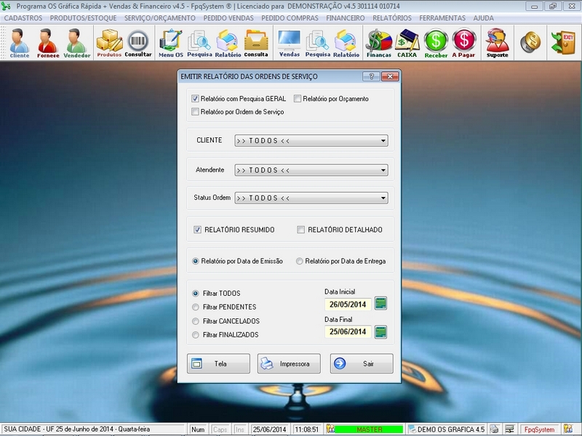Open the CAIXA toolbar icon
This screenshot has width=582, height=436.
[x=407, y=43]
